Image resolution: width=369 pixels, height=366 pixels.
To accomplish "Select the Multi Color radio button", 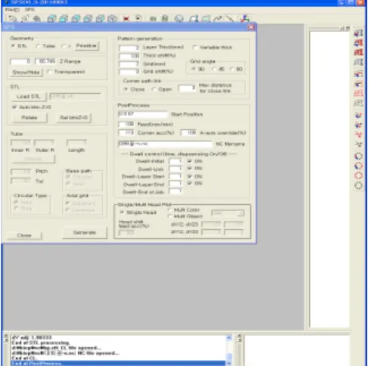I will click(x=169, y=209).
